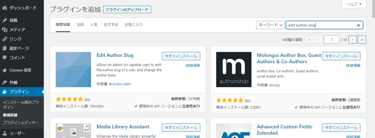Click Advanced Custom Fields Extended thumbnail
This screenshot has width=375, height=138.
point(234,131)
